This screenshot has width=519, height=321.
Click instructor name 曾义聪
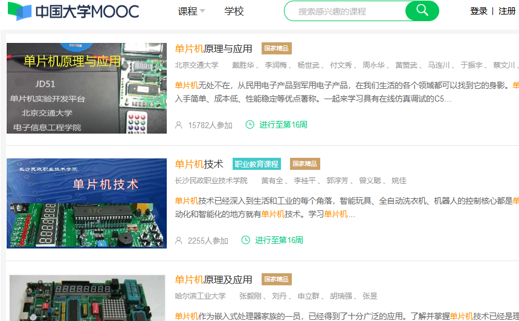[370, 181]
